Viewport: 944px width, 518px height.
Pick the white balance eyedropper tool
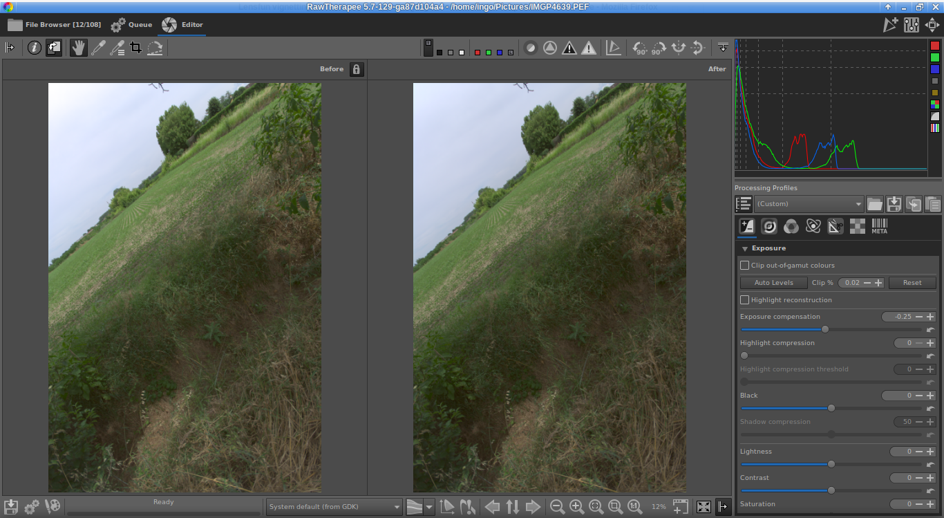pyautogui.click(x=98, y=48)
